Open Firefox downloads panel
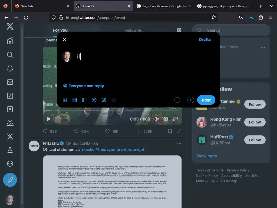Screen dimensions: 277x208 [x=251, y=17]
